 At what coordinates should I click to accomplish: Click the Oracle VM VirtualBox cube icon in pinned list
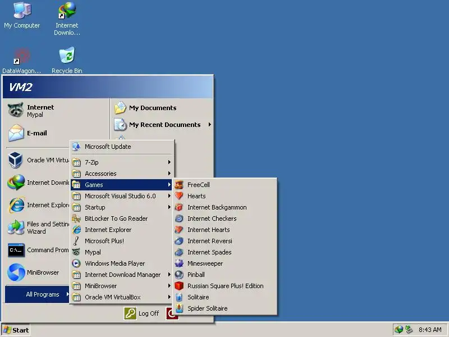click(15, 160)
